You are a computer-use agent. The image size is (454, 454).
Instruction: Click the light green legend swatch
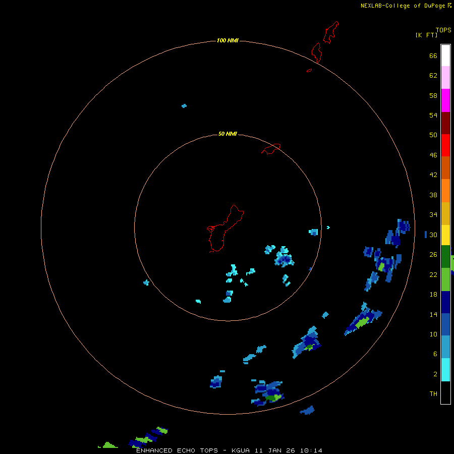[445, 279]
